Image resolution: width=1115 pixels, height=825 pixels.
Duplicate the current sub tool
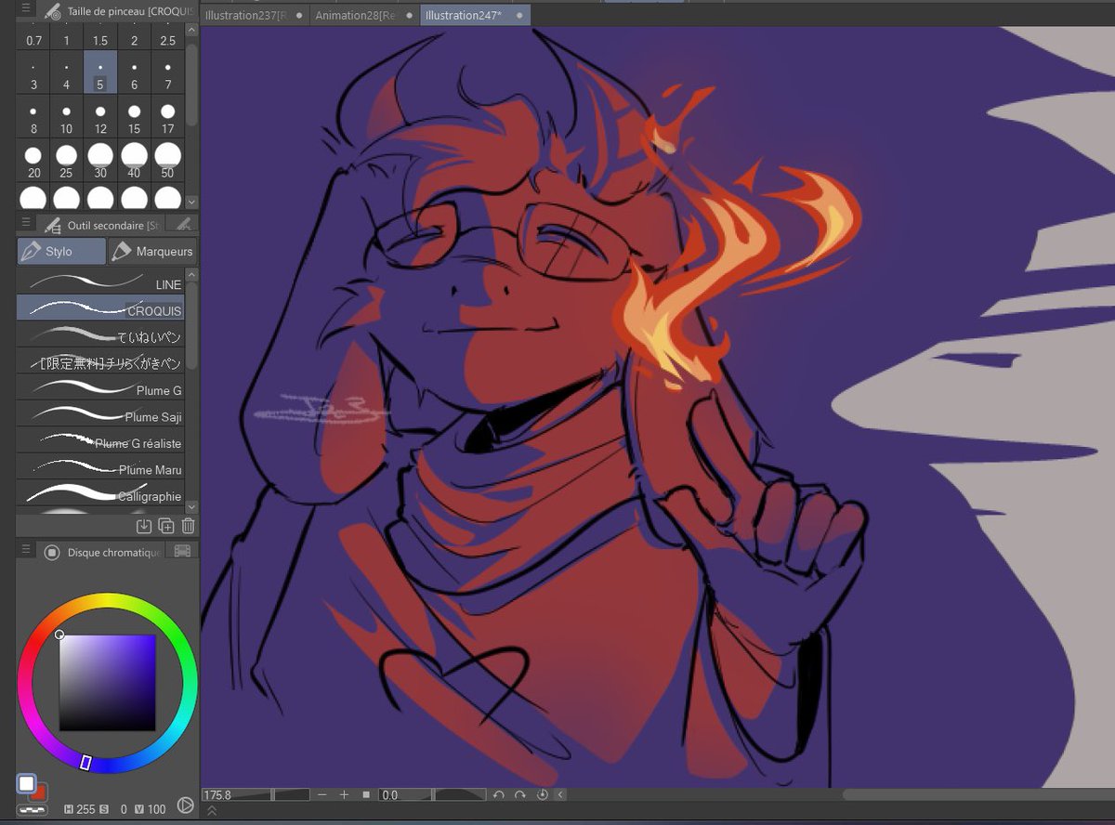tap(166, 526)
